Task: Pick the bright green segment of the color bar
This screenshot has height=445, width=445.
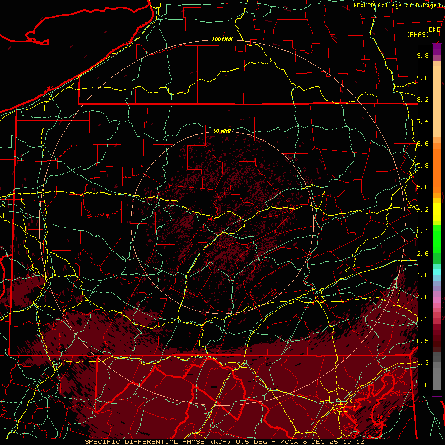Action: 437,238
